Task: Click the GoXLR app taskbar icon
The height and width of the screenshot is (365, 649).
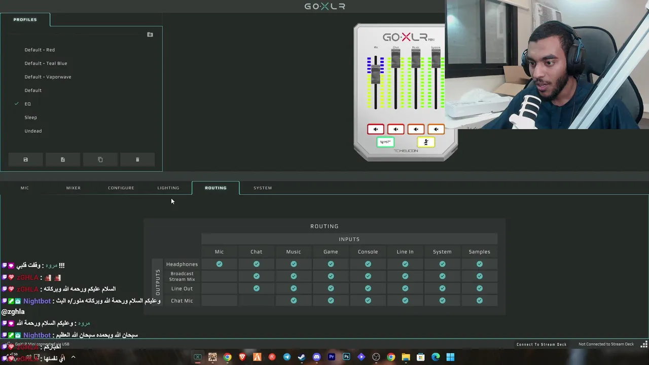Action: [x=198, y=357]
